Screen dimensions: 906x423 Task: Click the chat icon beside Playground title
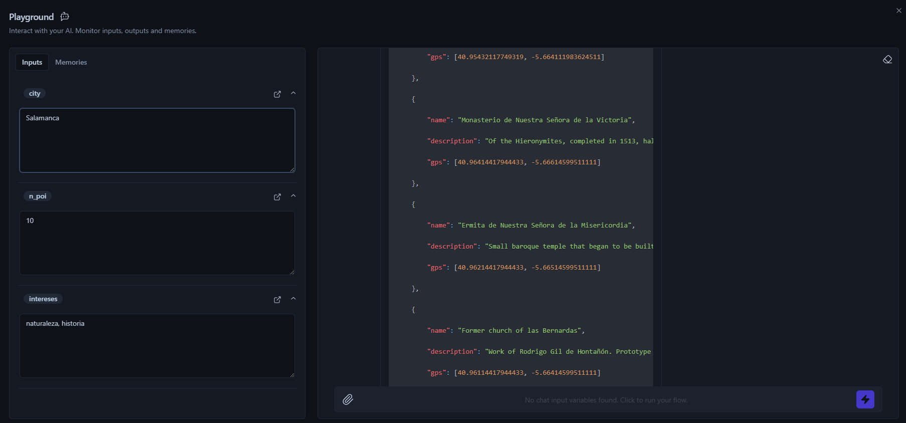(x=65, y=17)
